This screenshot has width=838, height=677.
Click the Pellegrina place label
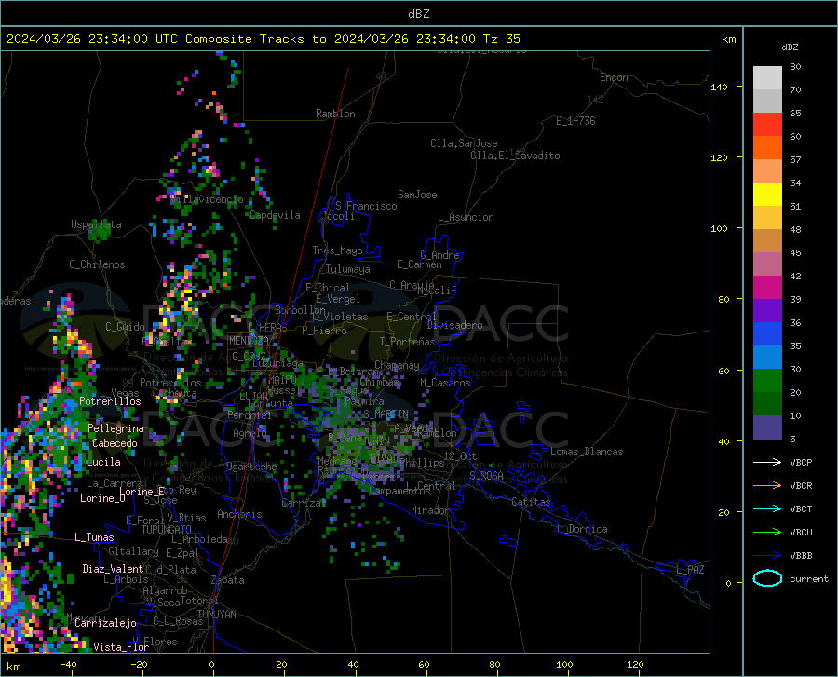point(116,428)
